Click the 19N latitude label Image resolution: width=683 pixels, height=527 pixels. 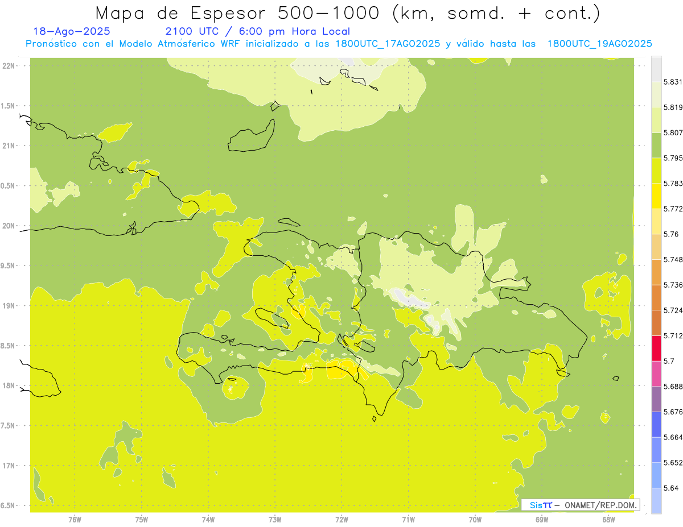[9, 306]
